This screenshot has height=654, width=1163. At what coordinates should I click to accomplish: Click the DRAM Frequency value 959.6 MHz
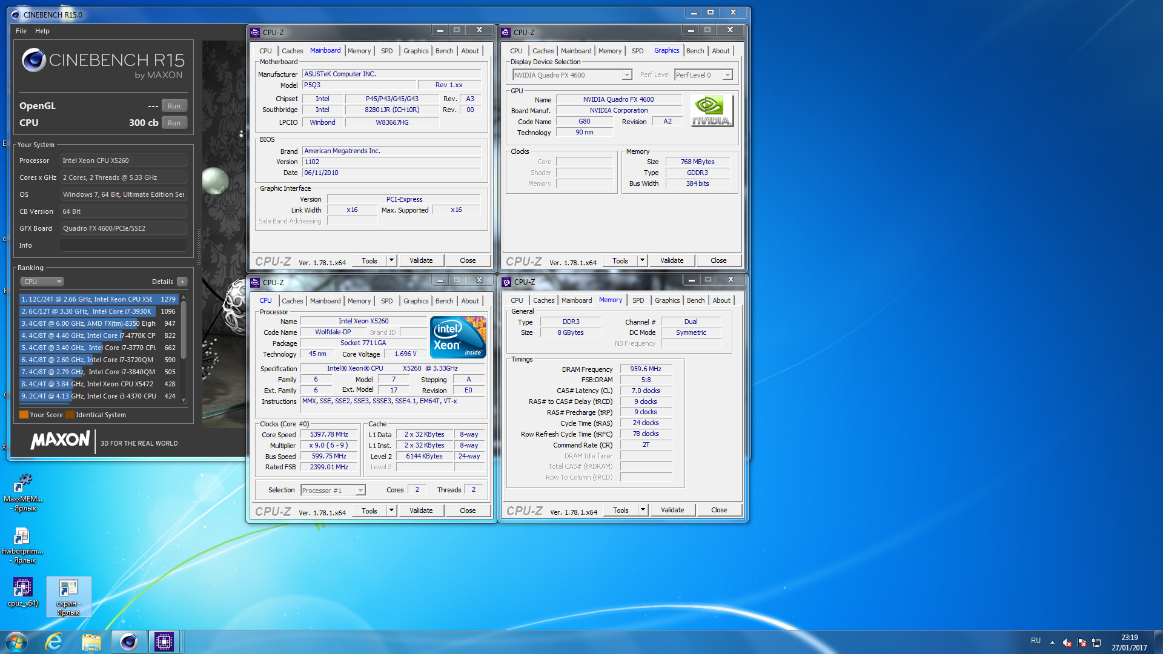(646, 369)
